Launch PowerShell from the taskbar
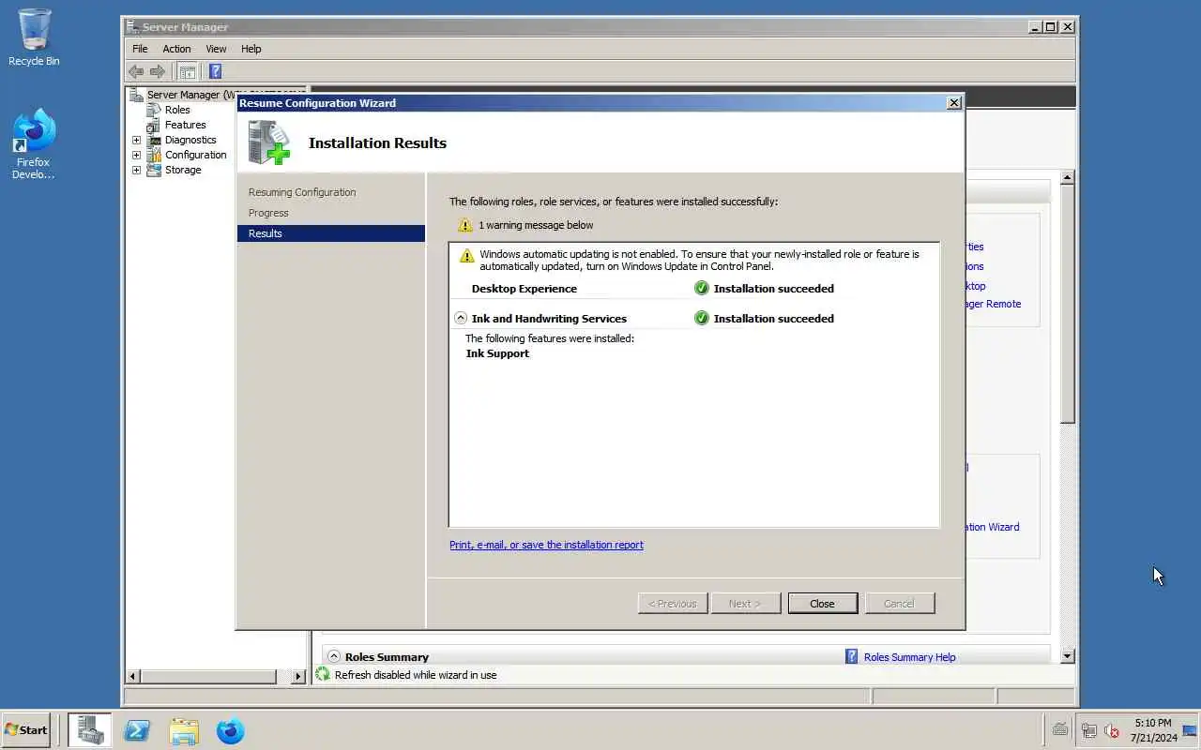This screenshot has width=1201, height=750. click(x=137, y=730)
